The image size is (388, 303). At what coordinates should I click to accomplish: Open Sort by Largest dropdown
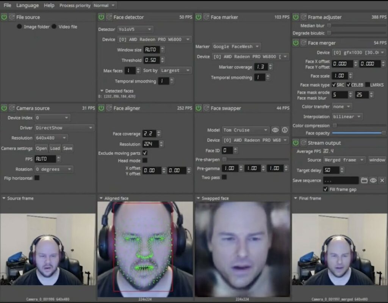(x=175, y=70)
